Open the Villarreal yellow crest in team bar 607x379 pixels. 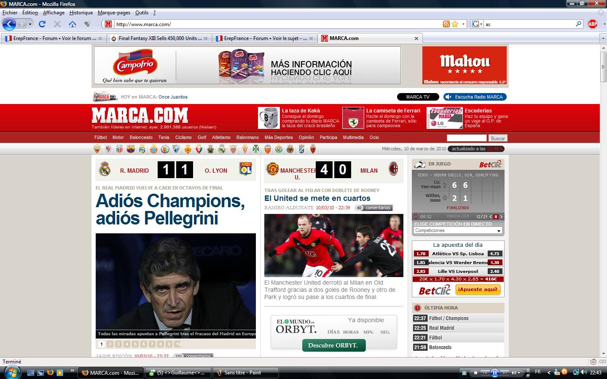click(x=290, y=149)
